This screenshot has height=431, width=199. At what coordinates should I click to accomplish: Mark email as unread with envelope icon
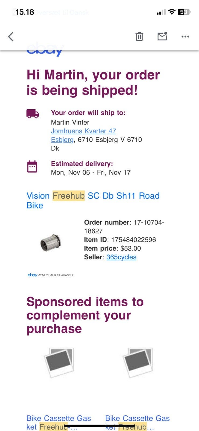[162, 36]
